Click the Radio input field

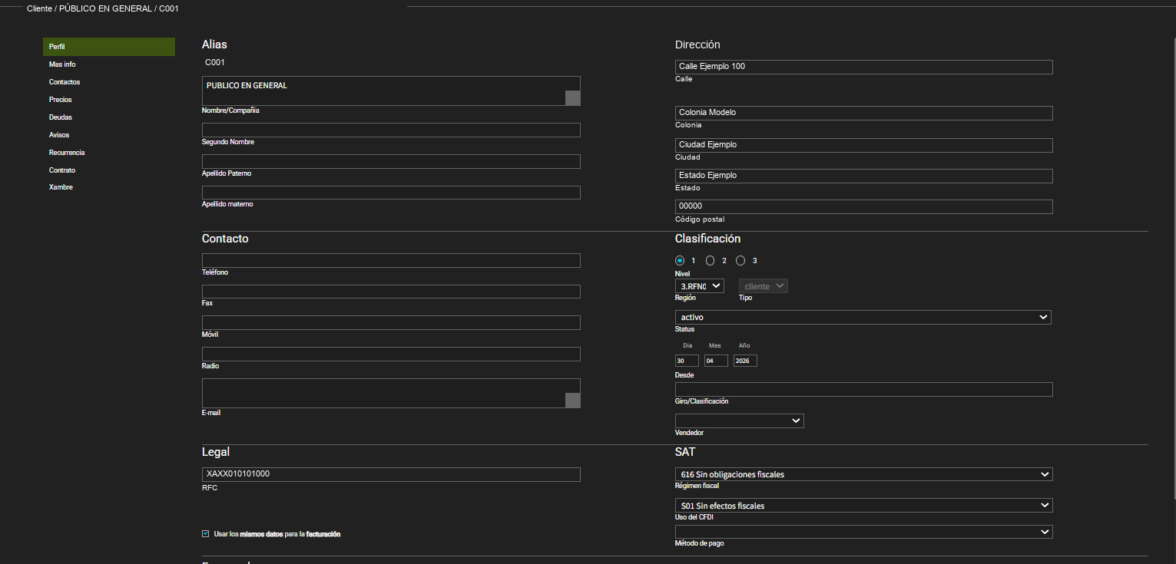tap(391, 355)
